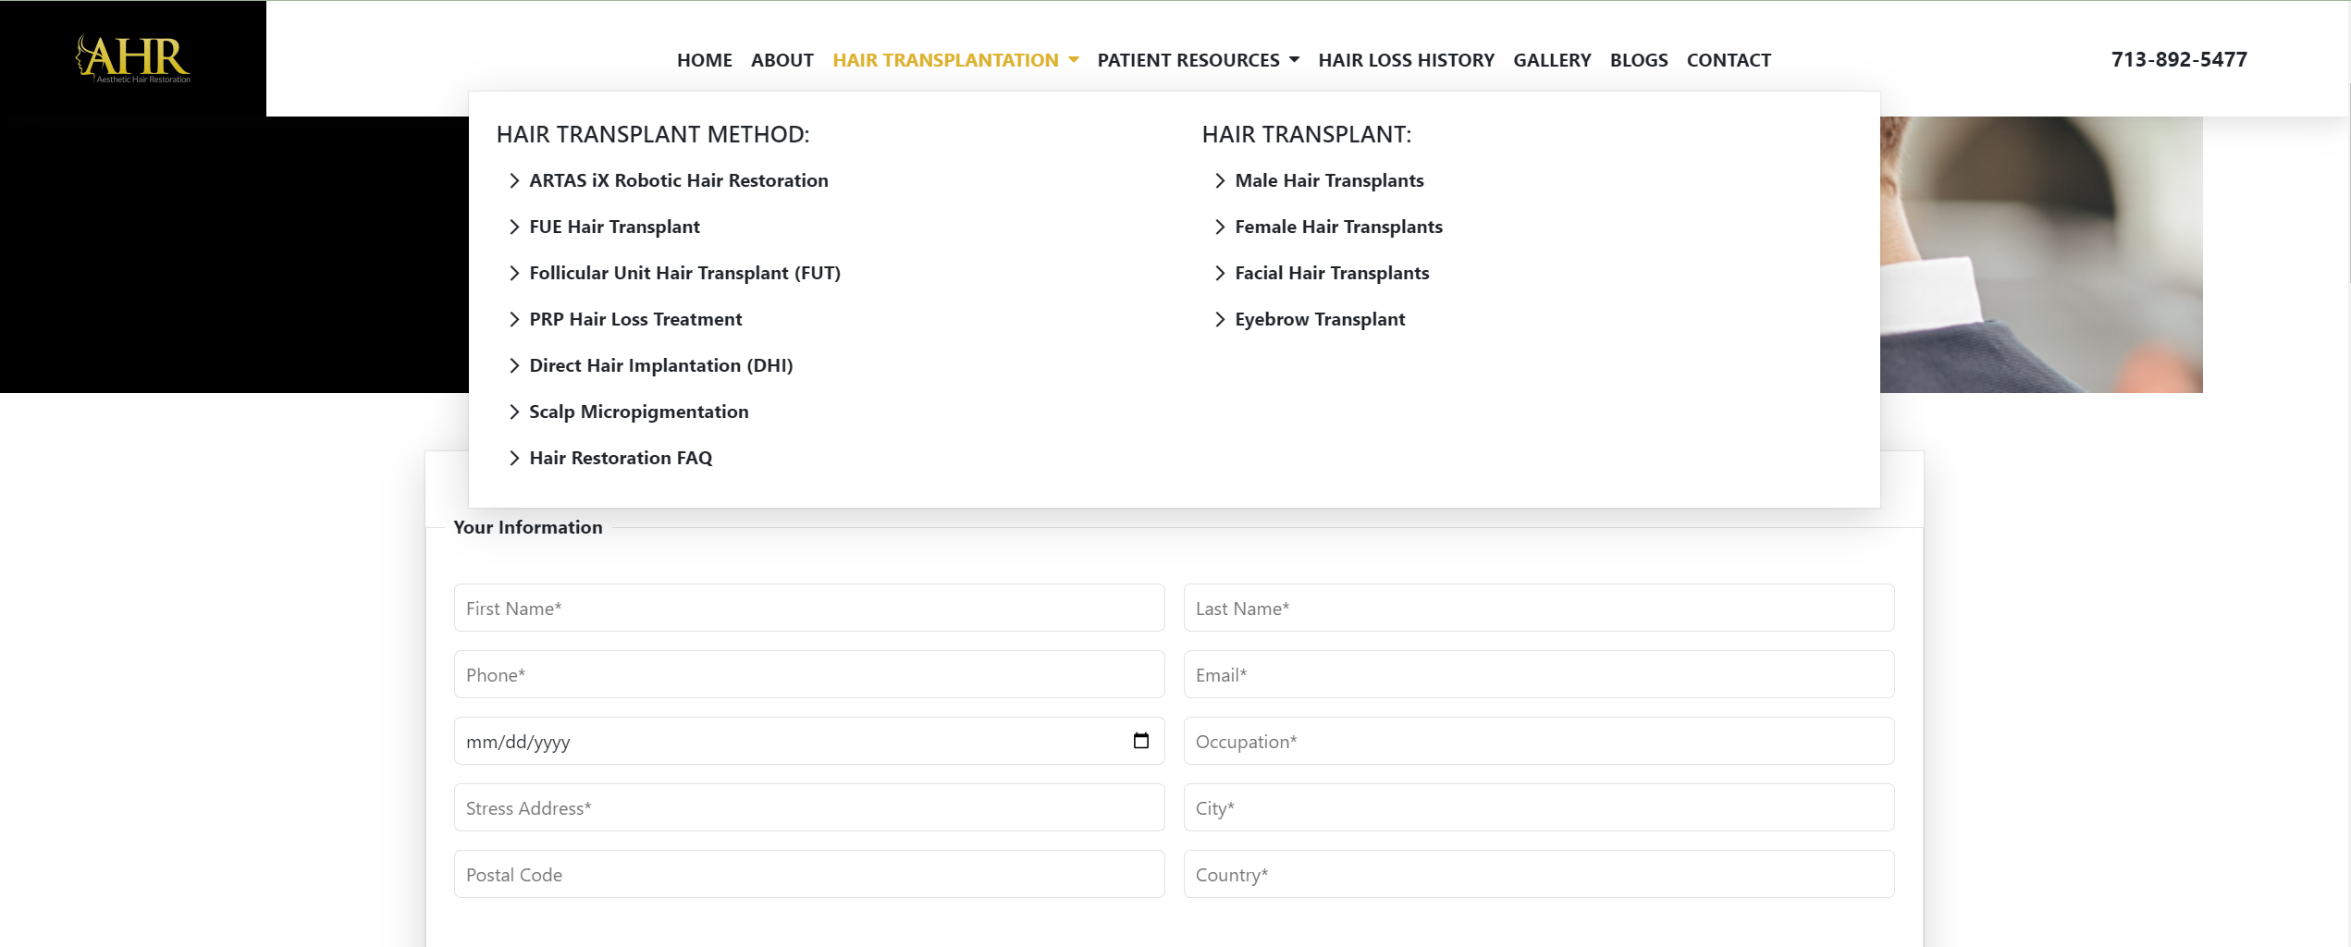
Task: Open the date picker calendar icon
Action: tap(1140, 741)
